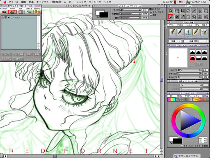Open the キャンバス menu
210x158 pixels.
point(43,2)
